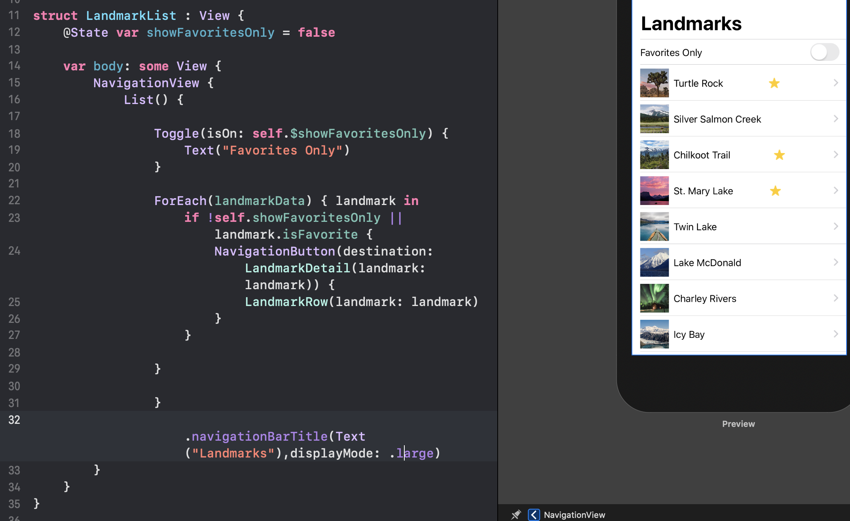The height and width of the screenshot is (521, 850).
Task: Click Turtle Rock thumbnail image
Action: pos(654,83)
